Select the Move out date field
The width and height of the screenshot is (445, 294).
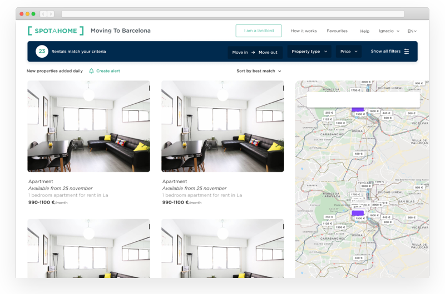(268, 52)
